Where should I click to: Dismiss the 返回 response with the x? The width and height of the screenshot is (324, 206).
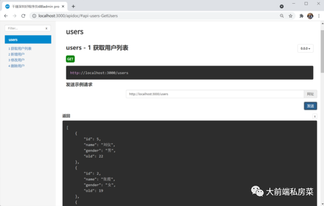click(x=315, y=116)
